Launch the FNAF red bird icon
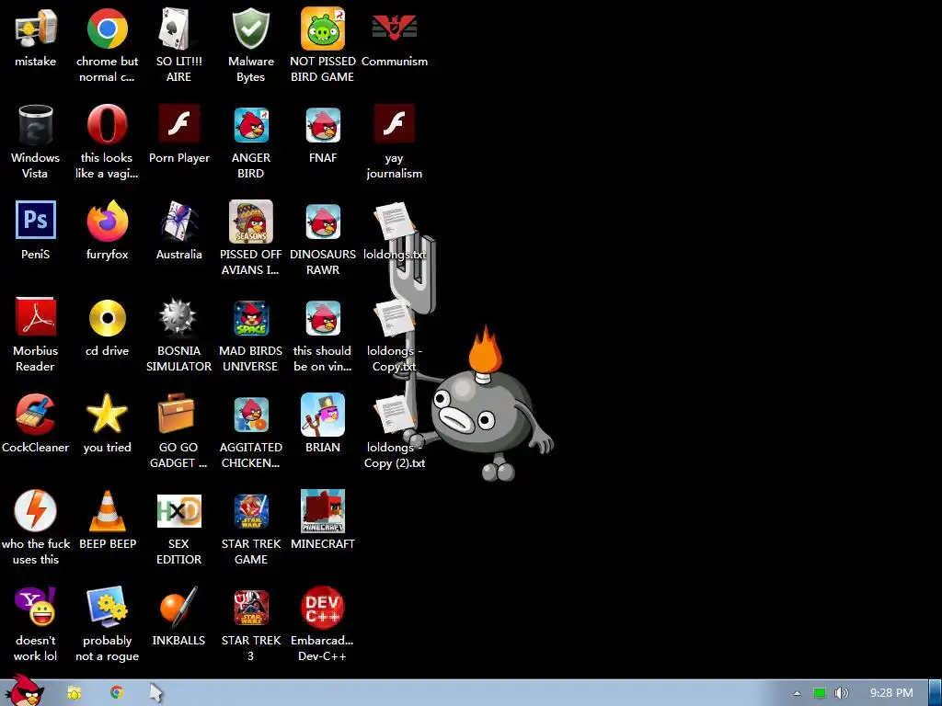 pyautogui.click(x=323, y=125)
